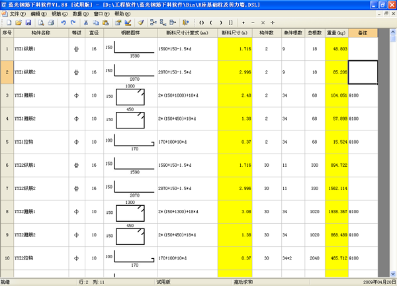Open the 帮助(H) menu
Viewport: 397px width, 286px height.
pyautogui.click(x=122, y=14)
